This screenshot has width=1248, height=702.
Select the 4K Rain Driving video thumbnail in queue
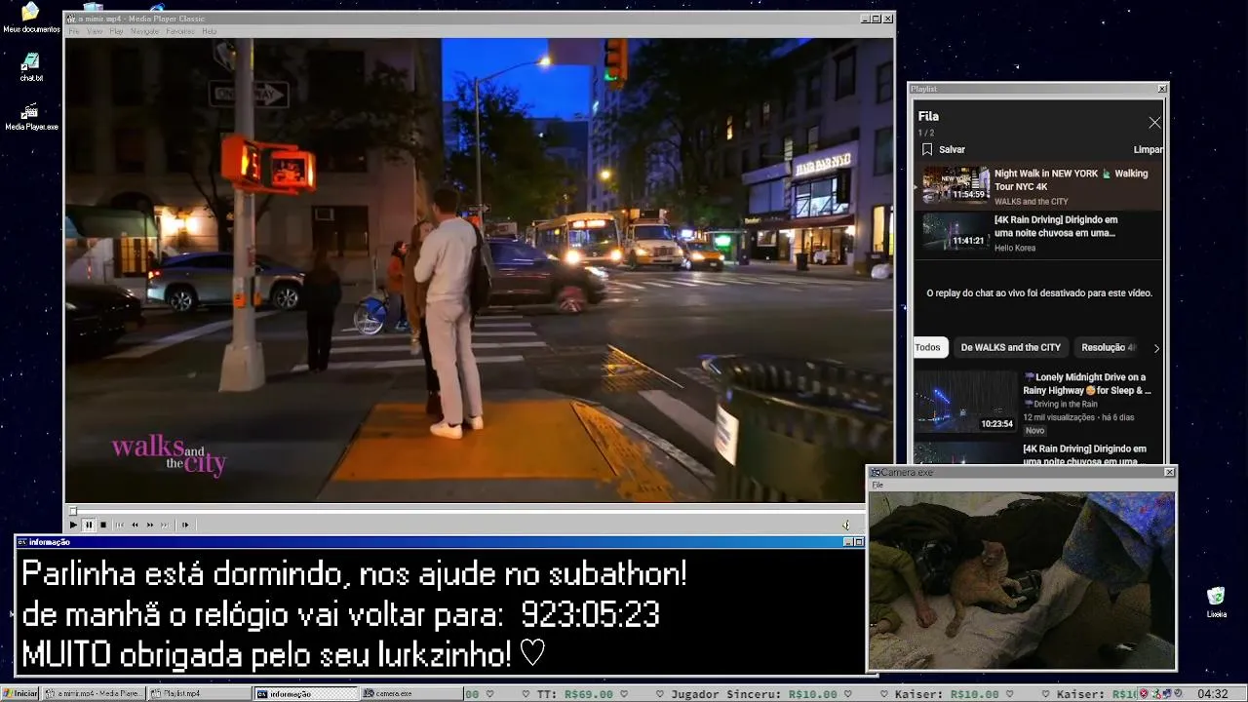point(956,230)
